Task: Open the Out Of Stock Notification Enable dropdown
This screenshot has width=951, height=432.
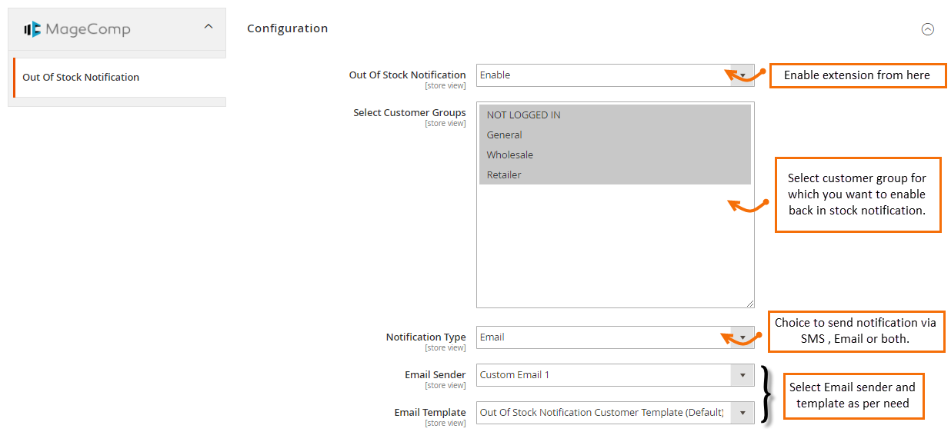Action: [614, 75]
